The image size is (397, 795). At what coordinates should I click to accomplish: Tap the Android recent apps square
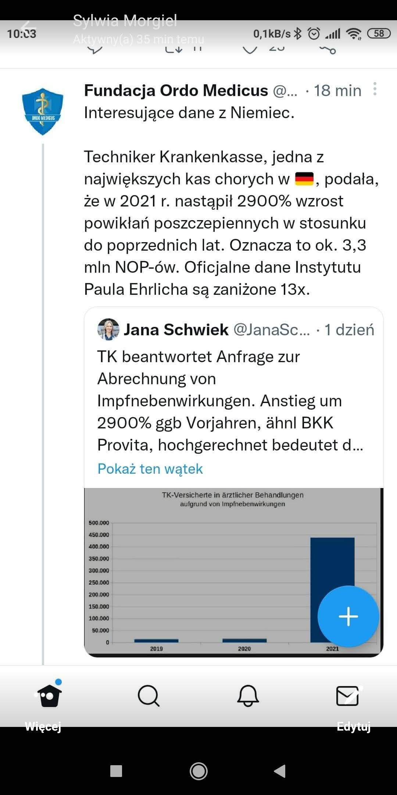(116, 771)
